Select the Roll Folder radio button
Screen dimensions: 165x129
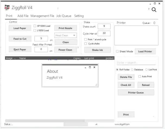117,70
